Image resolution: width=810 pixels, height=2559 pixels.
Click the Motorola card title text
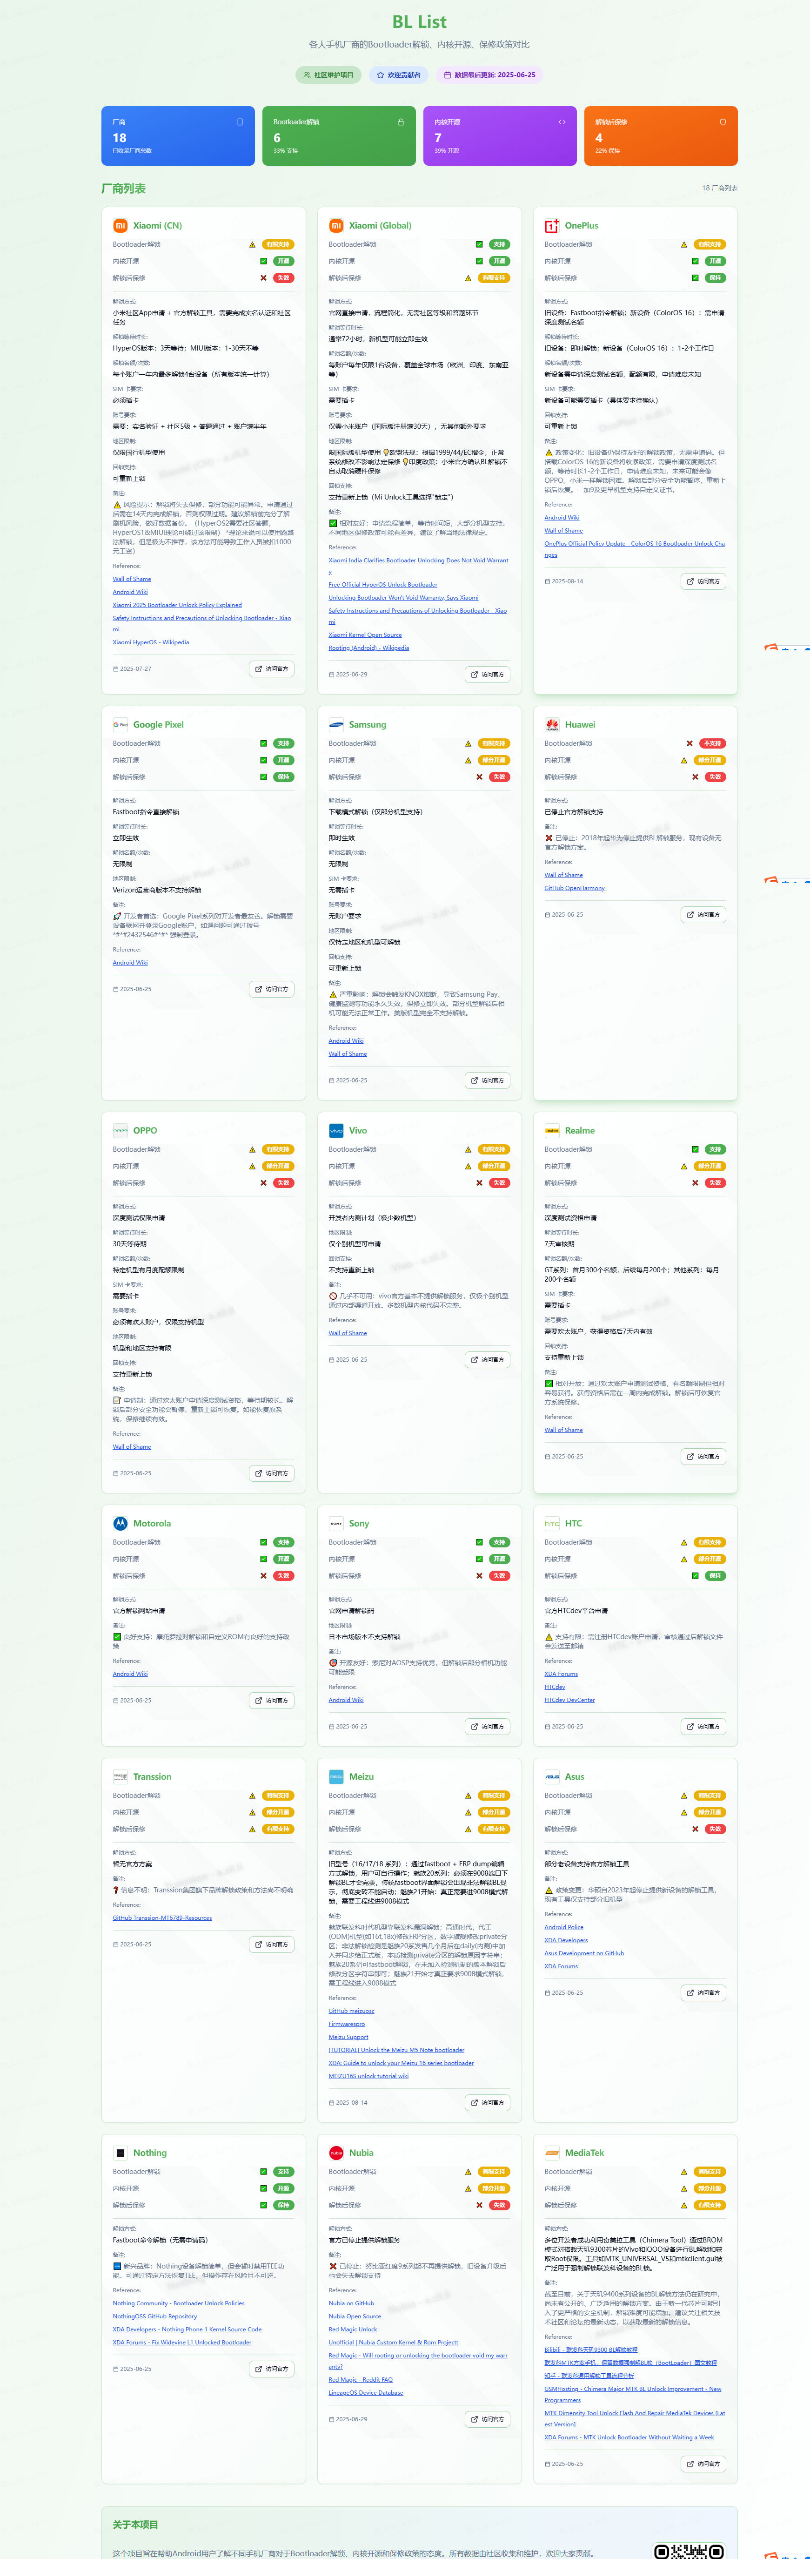coord(152,1523)
